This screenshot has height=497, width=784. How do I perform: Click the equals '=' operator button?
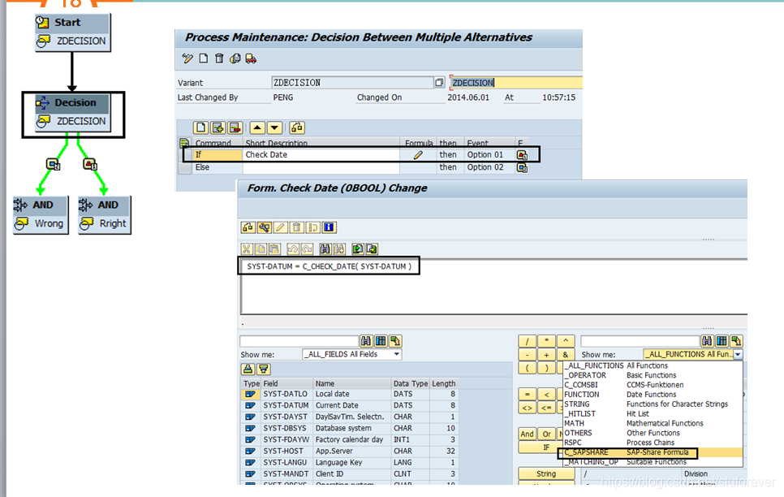click(527, 395)
